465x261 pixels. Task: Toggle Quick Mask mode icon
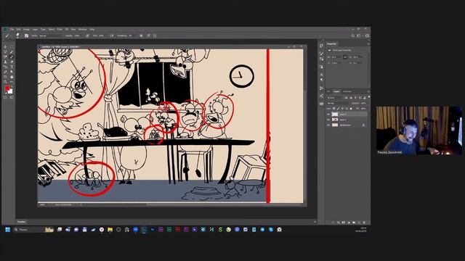5,97
